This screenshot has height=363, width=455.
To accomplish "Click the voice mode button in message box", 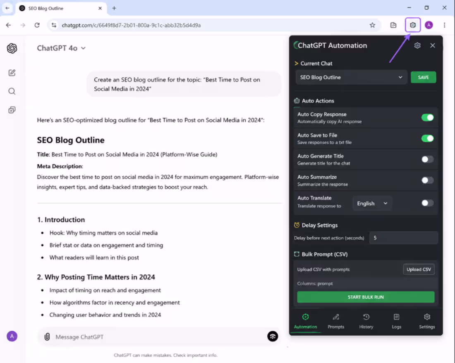I will (273, 336).
